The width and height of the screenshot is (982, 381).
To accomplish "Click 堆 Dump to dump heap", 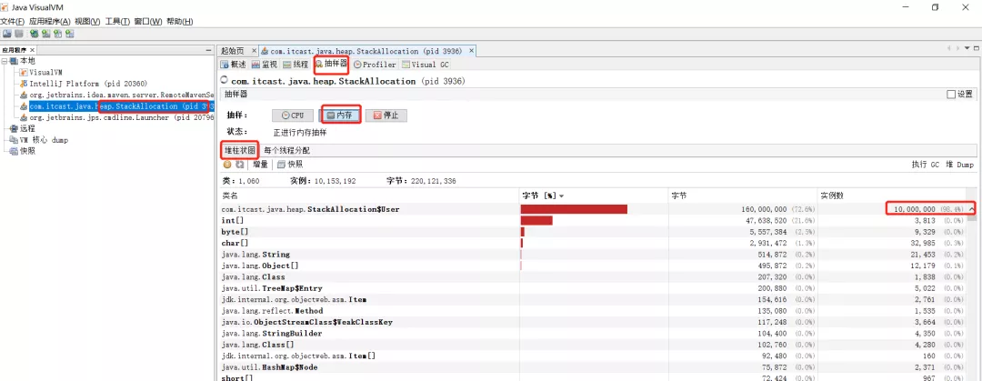I will click(x=960, y=165).
